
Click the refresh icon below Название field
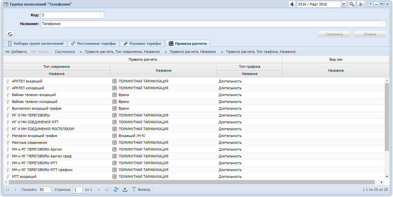[x=10, y=34]
